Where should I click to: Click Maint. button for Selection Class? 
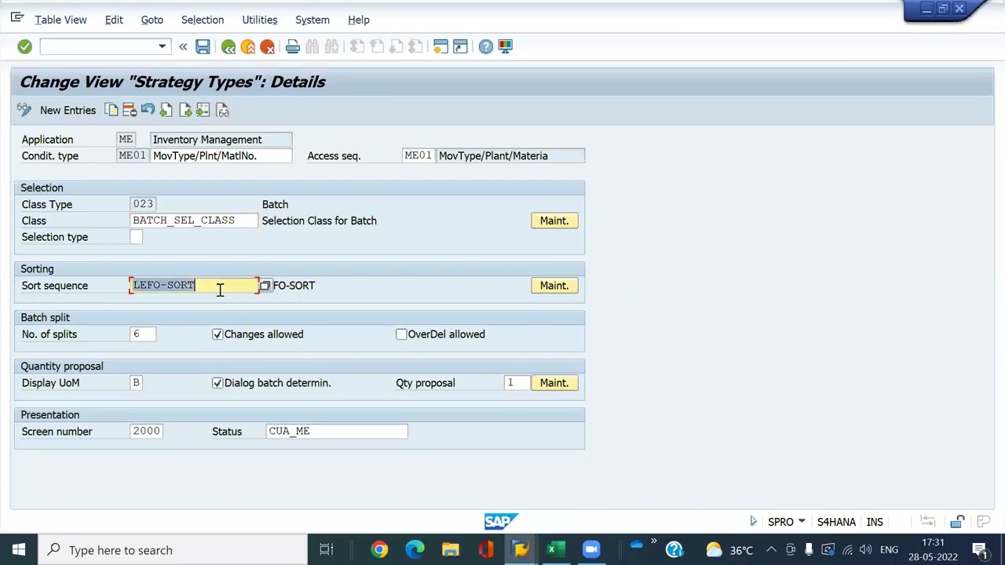(554, 221)
